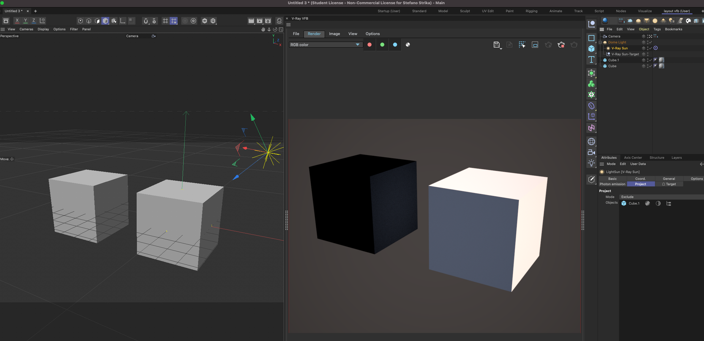Open the Photon emission section
The image size is (704, 341).
(x=612, y=184)
